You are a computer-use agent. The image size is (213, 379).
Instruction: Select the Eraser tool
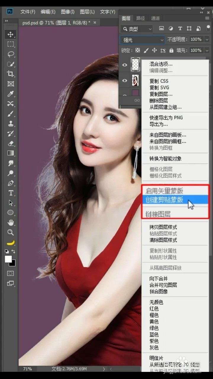pyautogui.click(x=11, y=143)
